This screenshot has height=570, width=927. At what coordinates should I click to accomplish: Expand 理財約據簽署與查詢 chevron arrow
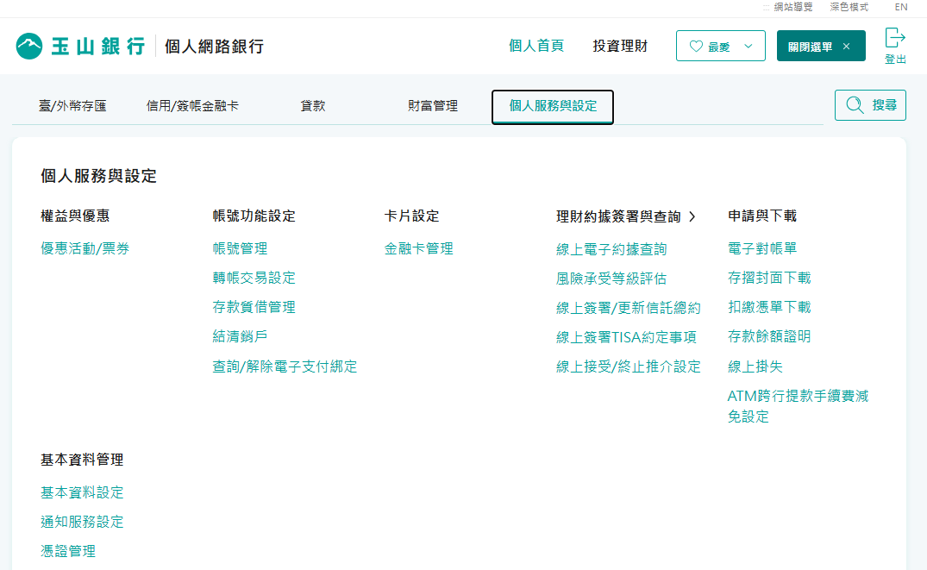click(x=692, y=217)
